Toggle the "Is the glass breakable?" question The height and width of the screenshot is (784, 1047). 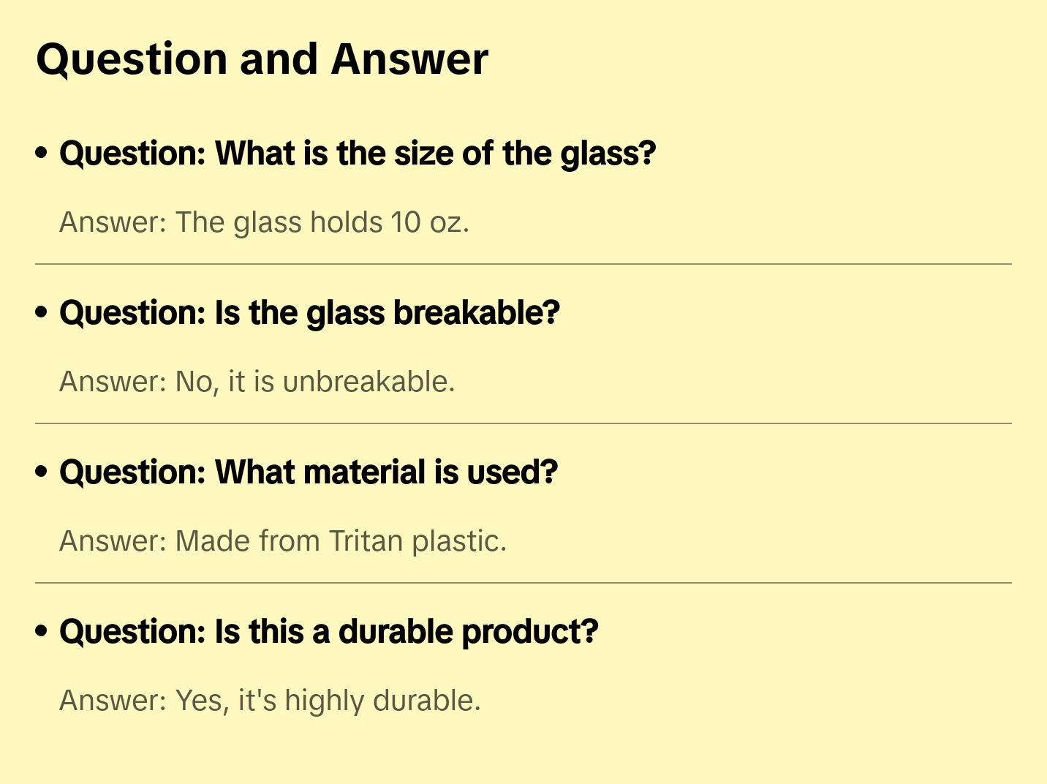coord(309,313)
